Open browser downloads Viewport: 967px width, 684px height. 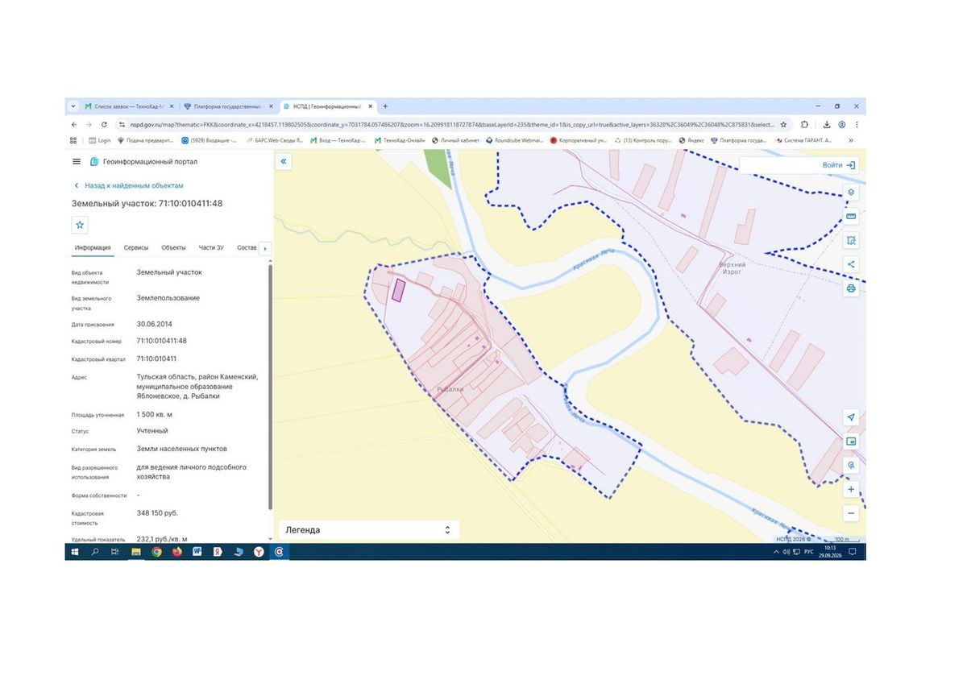point(827,125)
